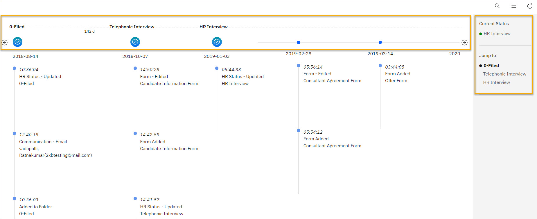Screen dimensions: 537x219
Task: Click the Added to Folder entry
Action: 35,207
